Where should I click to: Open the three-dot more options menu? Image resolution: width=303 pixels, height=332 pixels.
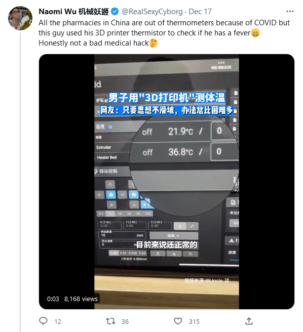click(x=290, y=12)
